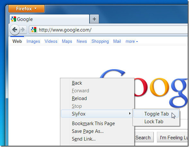Viewport: 189px width, 147px height.
Task: Click the I'm Feeling Lucky button
Action: (173, 137)
